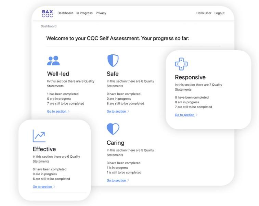Click the Safe shield icon
This screenshot has height=206, width=259.
pyautogui.click(x=113, y=61)
